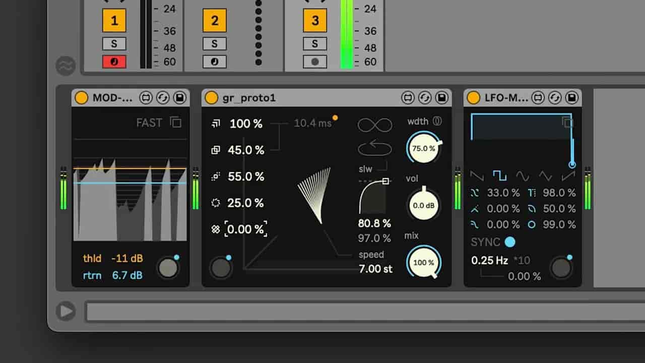Click the 80.8 % value
The image size is (645, 363).
[x=374, y=223]
